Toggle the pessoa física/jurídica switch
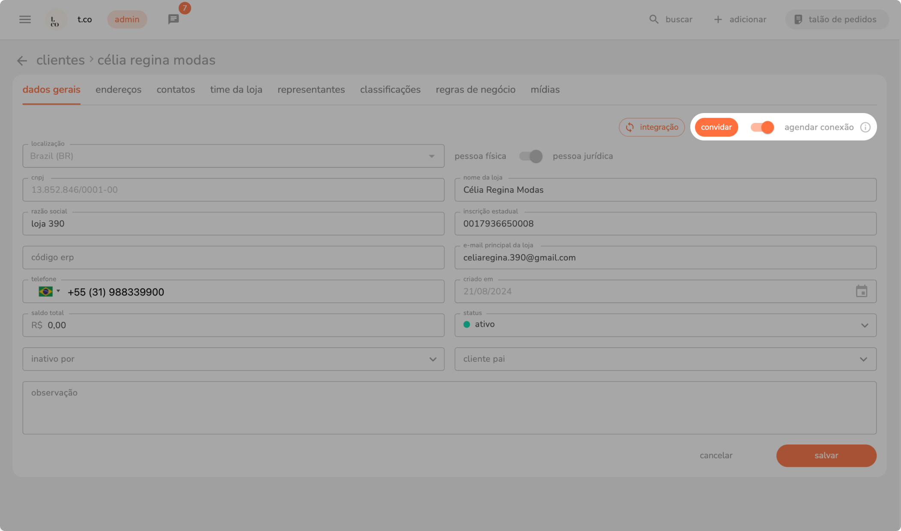This screenshot has width=901, height=531. pos(531,156)
